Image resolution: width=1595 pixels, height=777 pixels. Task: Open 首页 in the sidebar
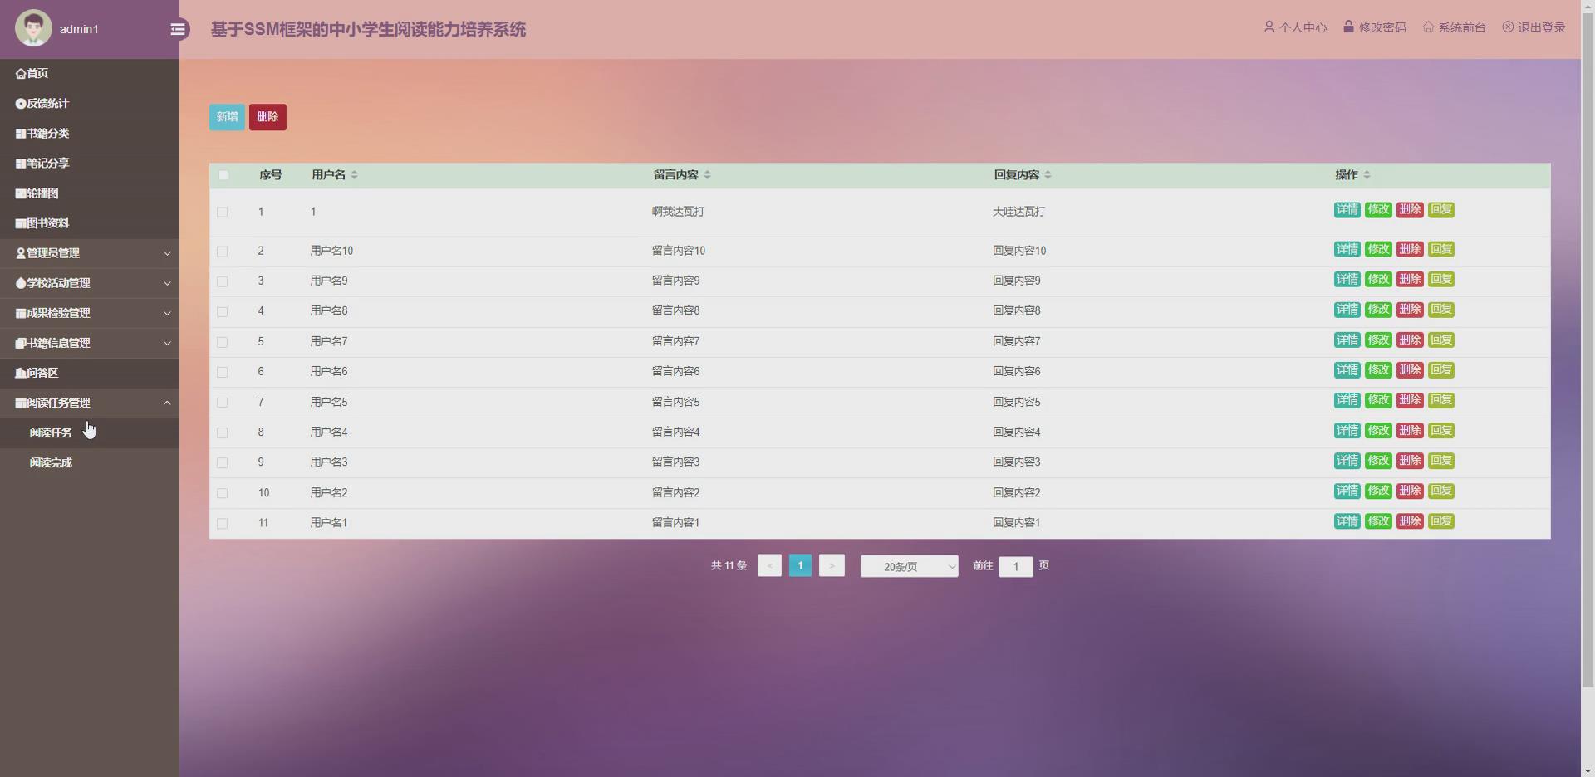[90, 73]
